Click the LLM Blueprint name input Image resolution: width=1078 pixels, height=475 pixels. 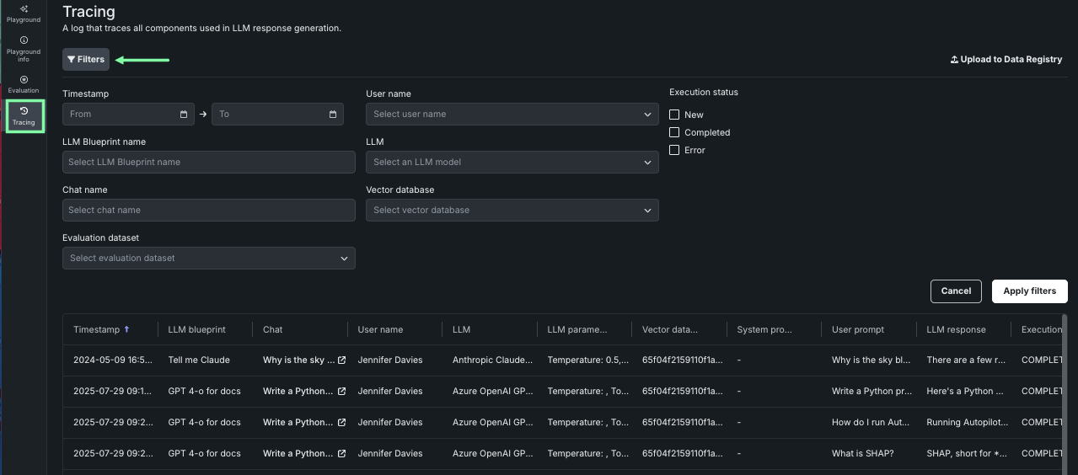(x=208, y=163)
